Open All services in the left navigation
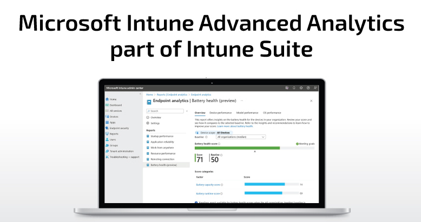The width and height of the screenshot is (421, 222). [114, 111]
